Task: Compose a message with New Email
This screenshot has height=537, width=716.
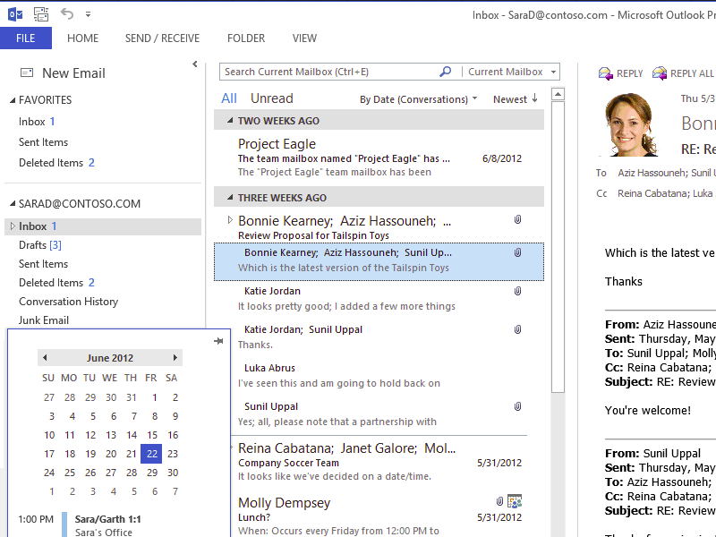Action: coord(63,73)
